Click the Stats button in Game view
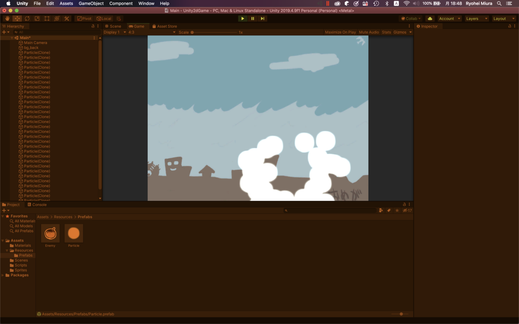 [386, 32]
